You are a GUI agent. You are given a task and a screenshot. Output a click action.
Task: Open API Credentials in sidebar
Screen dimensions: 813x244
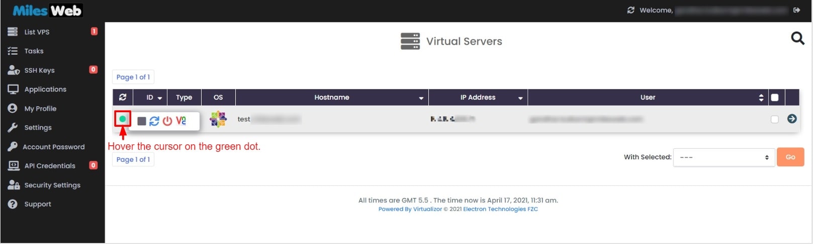point(50,166)
